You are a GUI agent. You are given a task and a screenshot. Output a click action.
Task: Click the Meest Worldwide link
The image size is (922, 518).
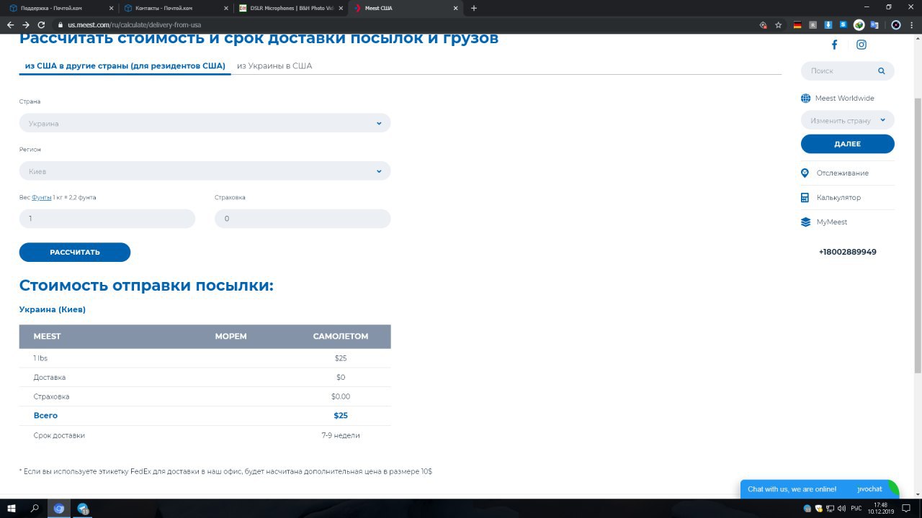844,99
